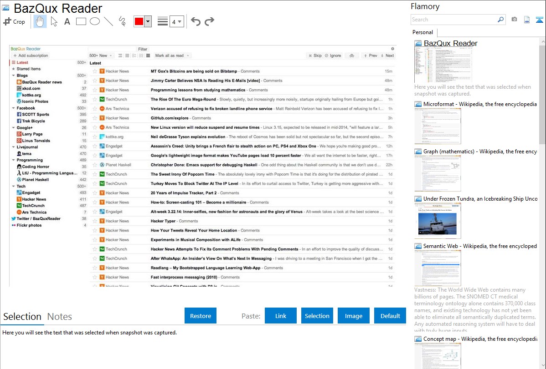Click the red color swatch
The height and width of the screenshot is (369, 546).
(x=139, y=21)
